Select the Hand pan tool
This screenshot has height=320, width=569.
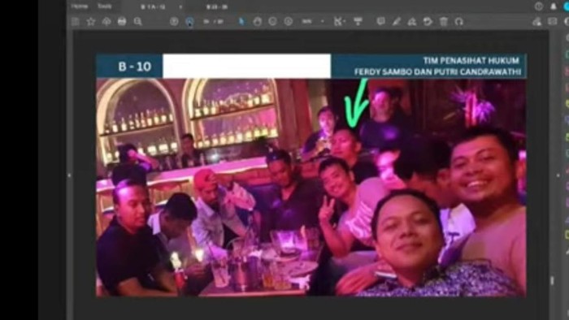pos(258,22)
